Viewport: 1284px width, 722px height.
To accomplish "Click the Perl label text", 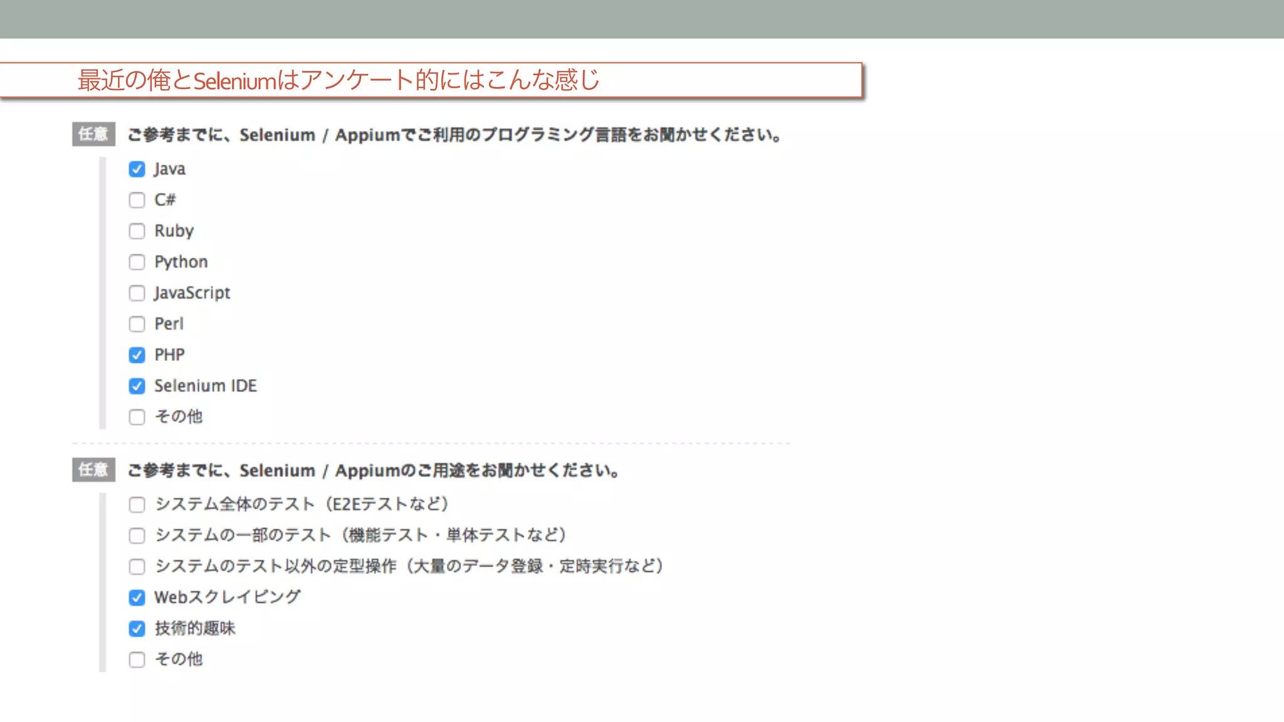I will click(169, 323).
